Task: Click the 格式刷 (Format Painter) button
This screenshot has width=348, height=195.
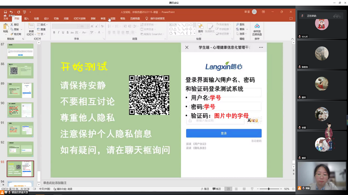Action: click(16, 34)
